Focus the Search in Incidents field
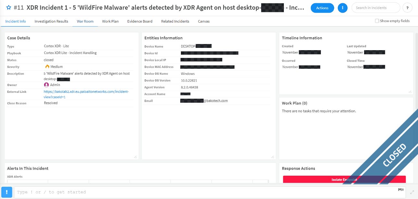This screenshot has width=418, height=199. (x=376, y=8)
